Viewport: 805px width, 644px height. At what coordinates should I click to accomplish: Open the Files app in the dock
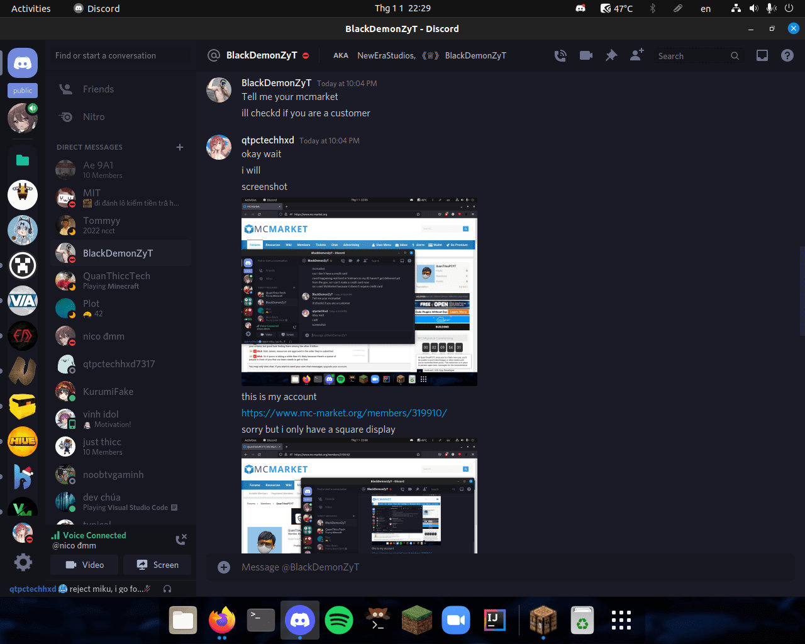tap(183, 621)
